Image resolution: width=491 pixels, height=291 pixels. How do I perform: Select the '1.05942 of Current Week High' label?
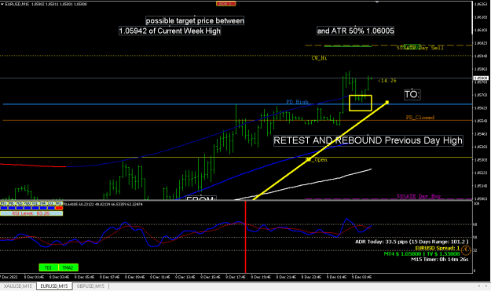coord(170,31)
